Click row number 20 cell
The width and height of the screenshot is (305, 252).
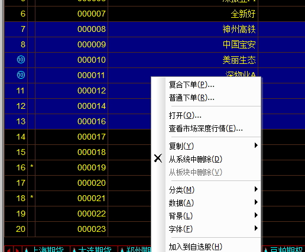pyautogui.click(x=16, y=229)
